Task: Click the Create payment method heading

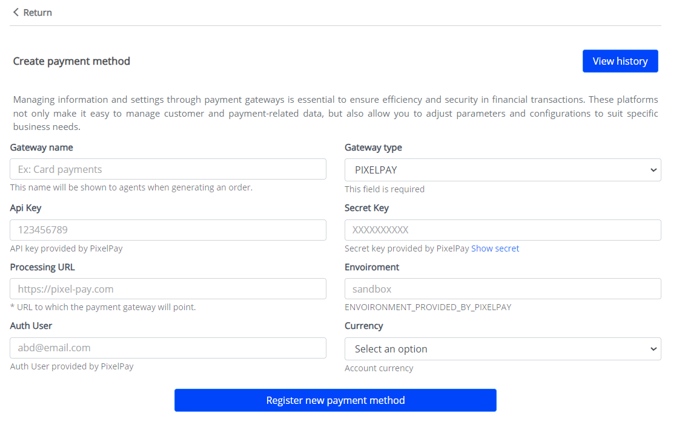Action: (71, 61)
